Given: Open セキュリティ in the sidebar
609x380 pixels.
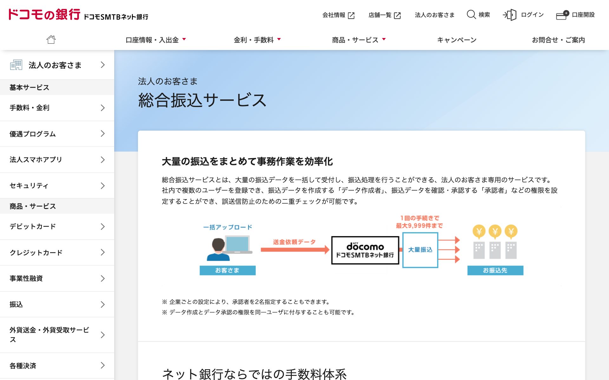Looking at the screenshot, I should [57, 186].
